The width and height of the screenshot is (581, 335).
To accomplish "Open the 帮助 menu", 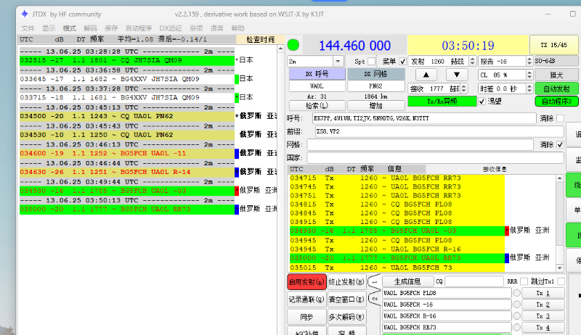I will point(237,28).
